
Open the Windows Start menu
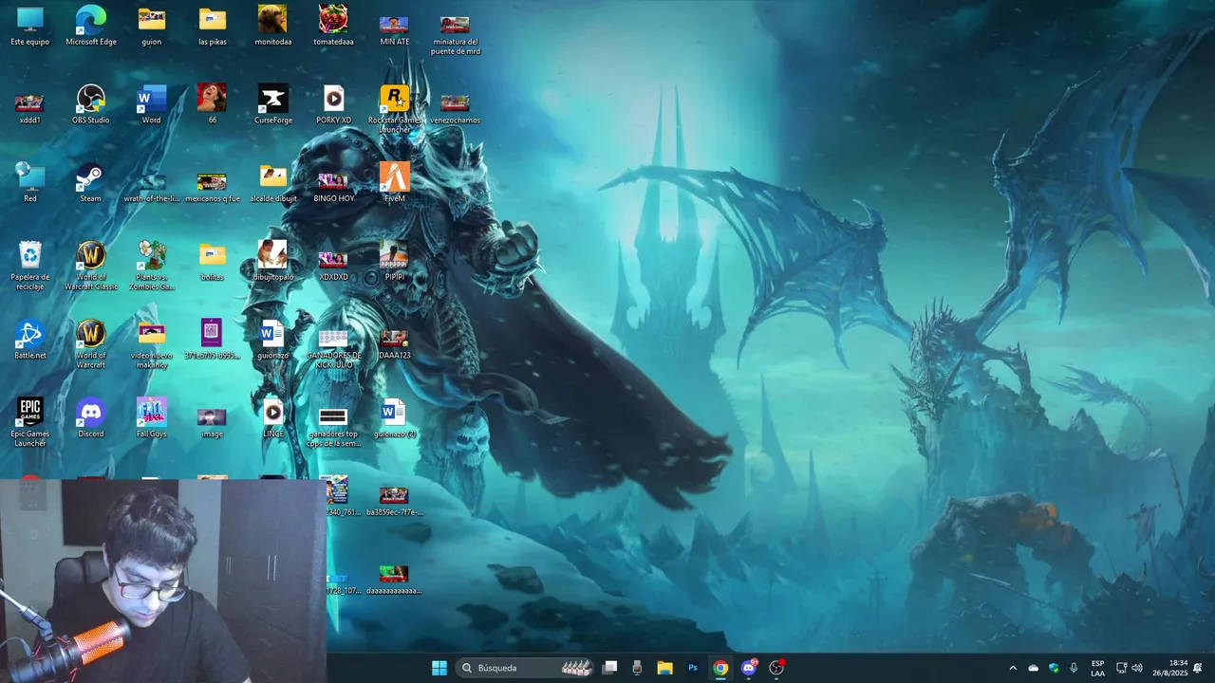[439, 668]
